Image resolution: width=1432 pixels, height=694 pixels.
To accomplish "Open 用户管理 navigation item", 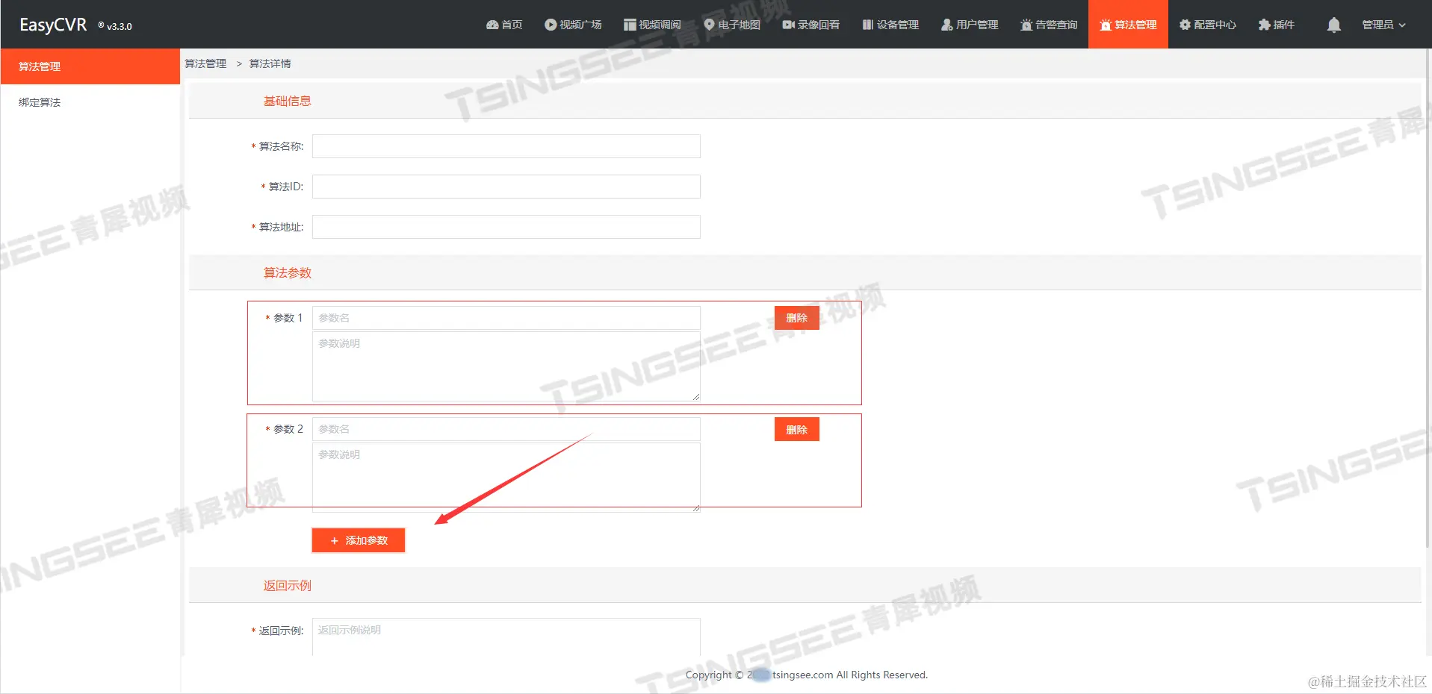I will click(x=970, y=25).
